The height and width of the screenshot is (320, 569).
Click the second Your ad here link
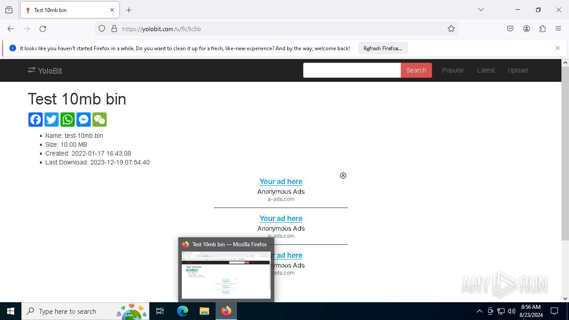click(x=281, y=218)
